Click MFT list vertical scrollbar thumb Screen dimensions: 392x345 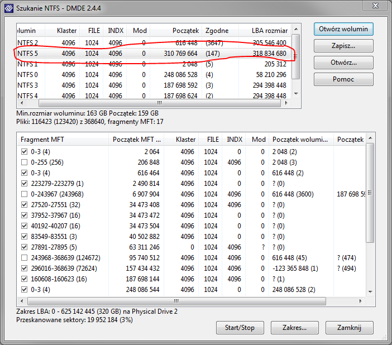point(370,193)
